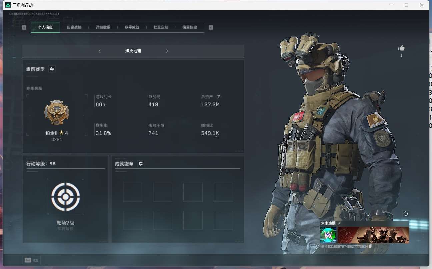Open achievement badge settings gear

click(x=141, y=164)
